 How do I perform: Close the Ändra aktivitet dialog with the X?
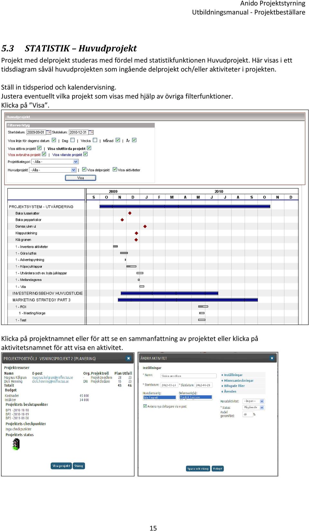272,358
